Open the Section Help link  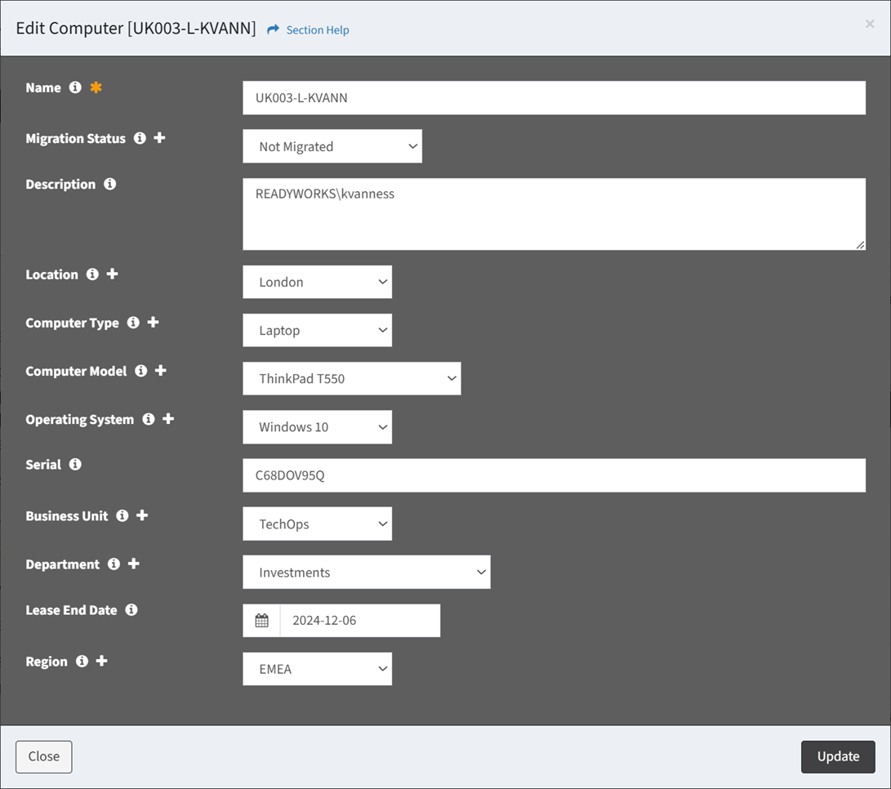pyautogui.click(x=317, y=30)
